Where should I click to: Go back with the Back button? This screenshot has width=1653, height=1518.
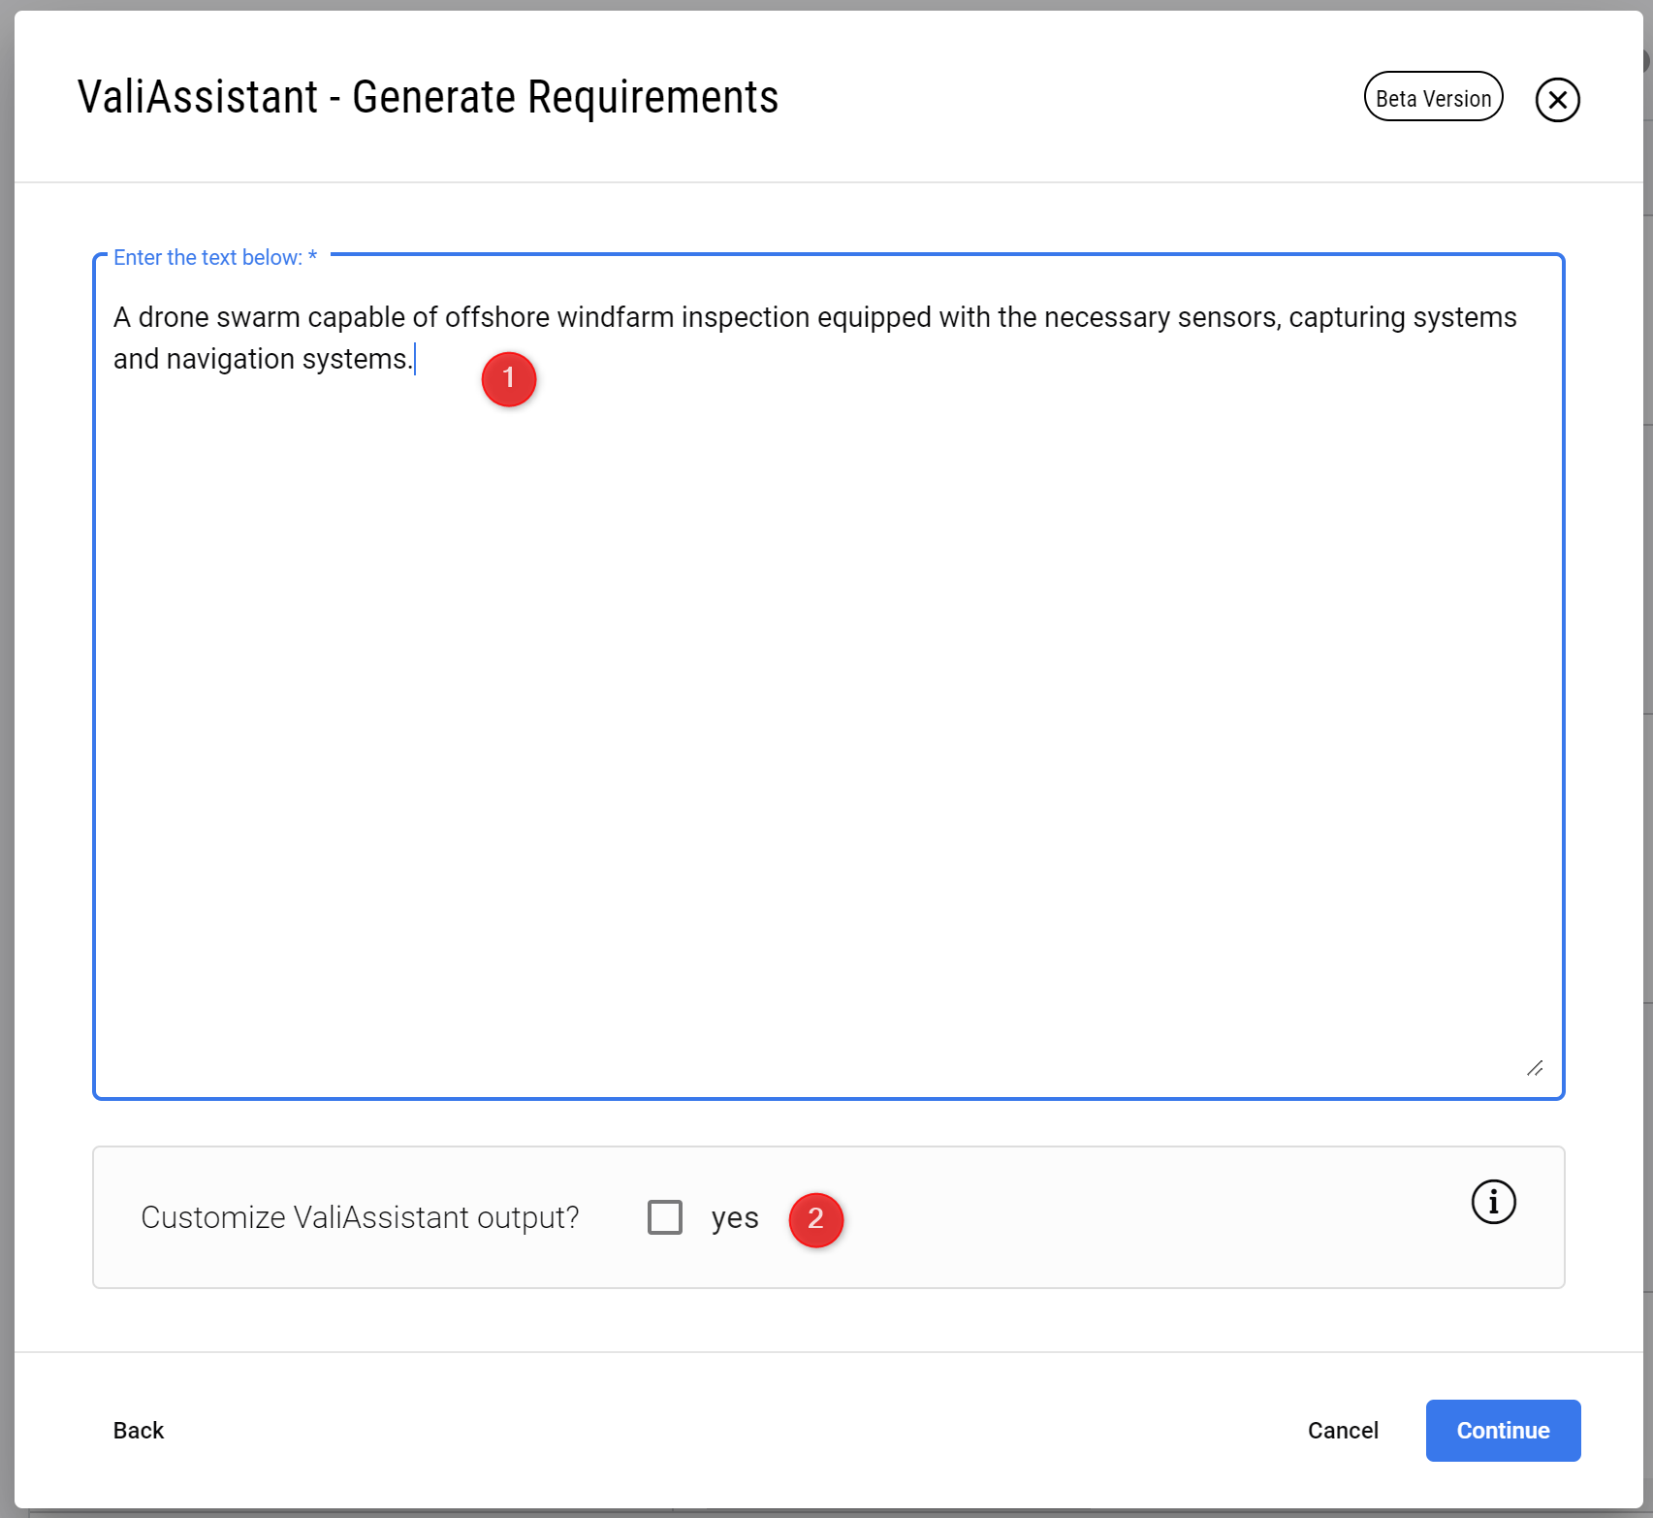139,1430
